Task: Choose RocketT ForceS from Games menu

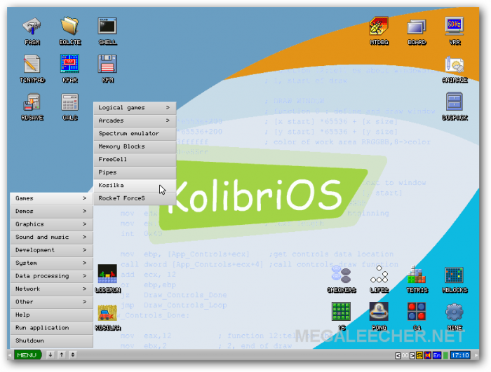Action: (135, 198)
